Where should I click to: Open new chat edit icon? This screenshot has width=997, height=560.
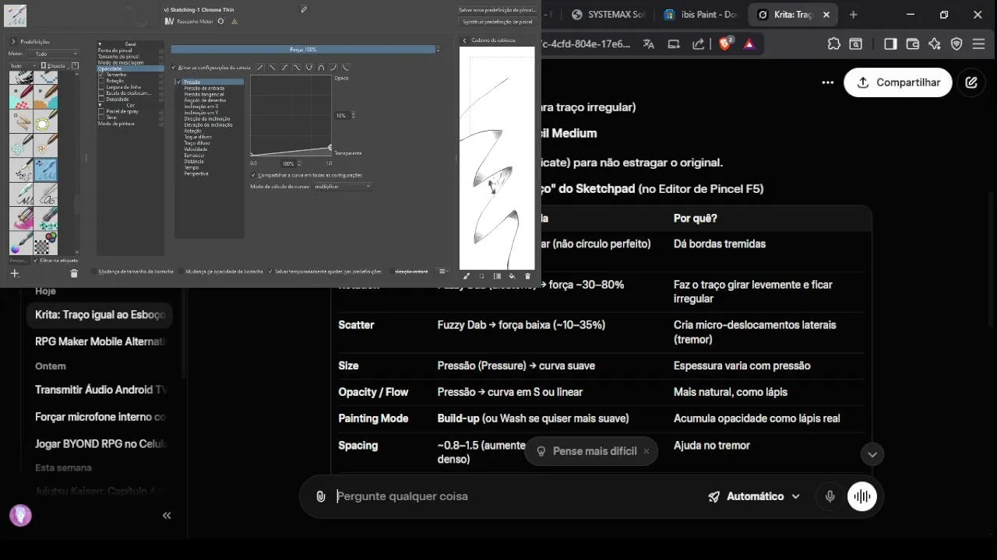click(x=971, y=82)
